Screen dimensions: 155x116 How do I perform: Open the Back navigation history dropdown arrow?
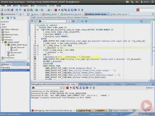point(39,10)
